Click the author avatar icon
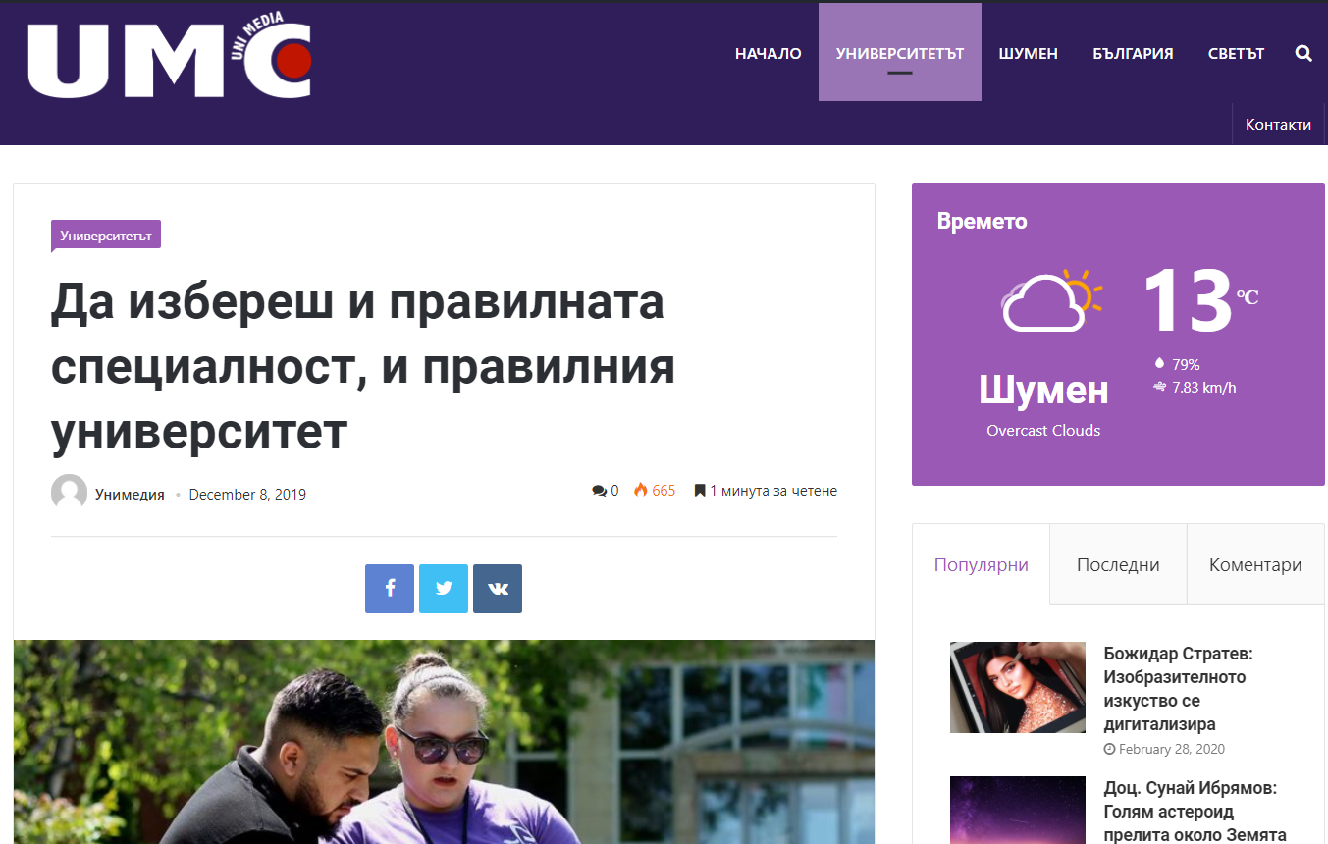 point(69,493)
